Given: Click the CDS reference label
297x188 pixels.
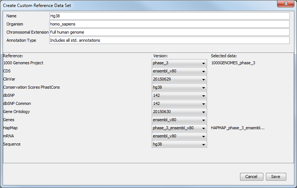Looking at the screenshot, I should 7,71.
